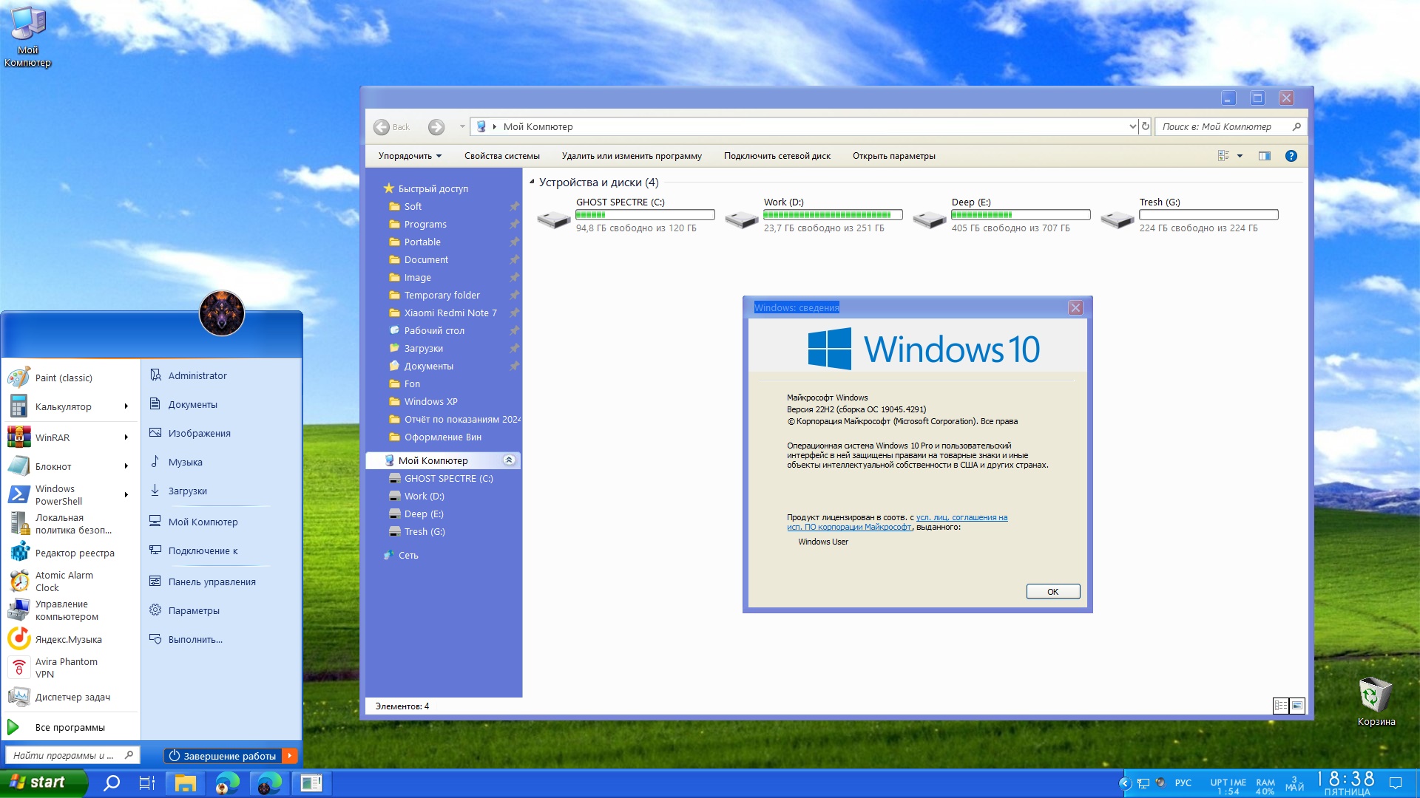Switch input language via РУС indicator
Screen dimensions: 1420x798
1183,783
